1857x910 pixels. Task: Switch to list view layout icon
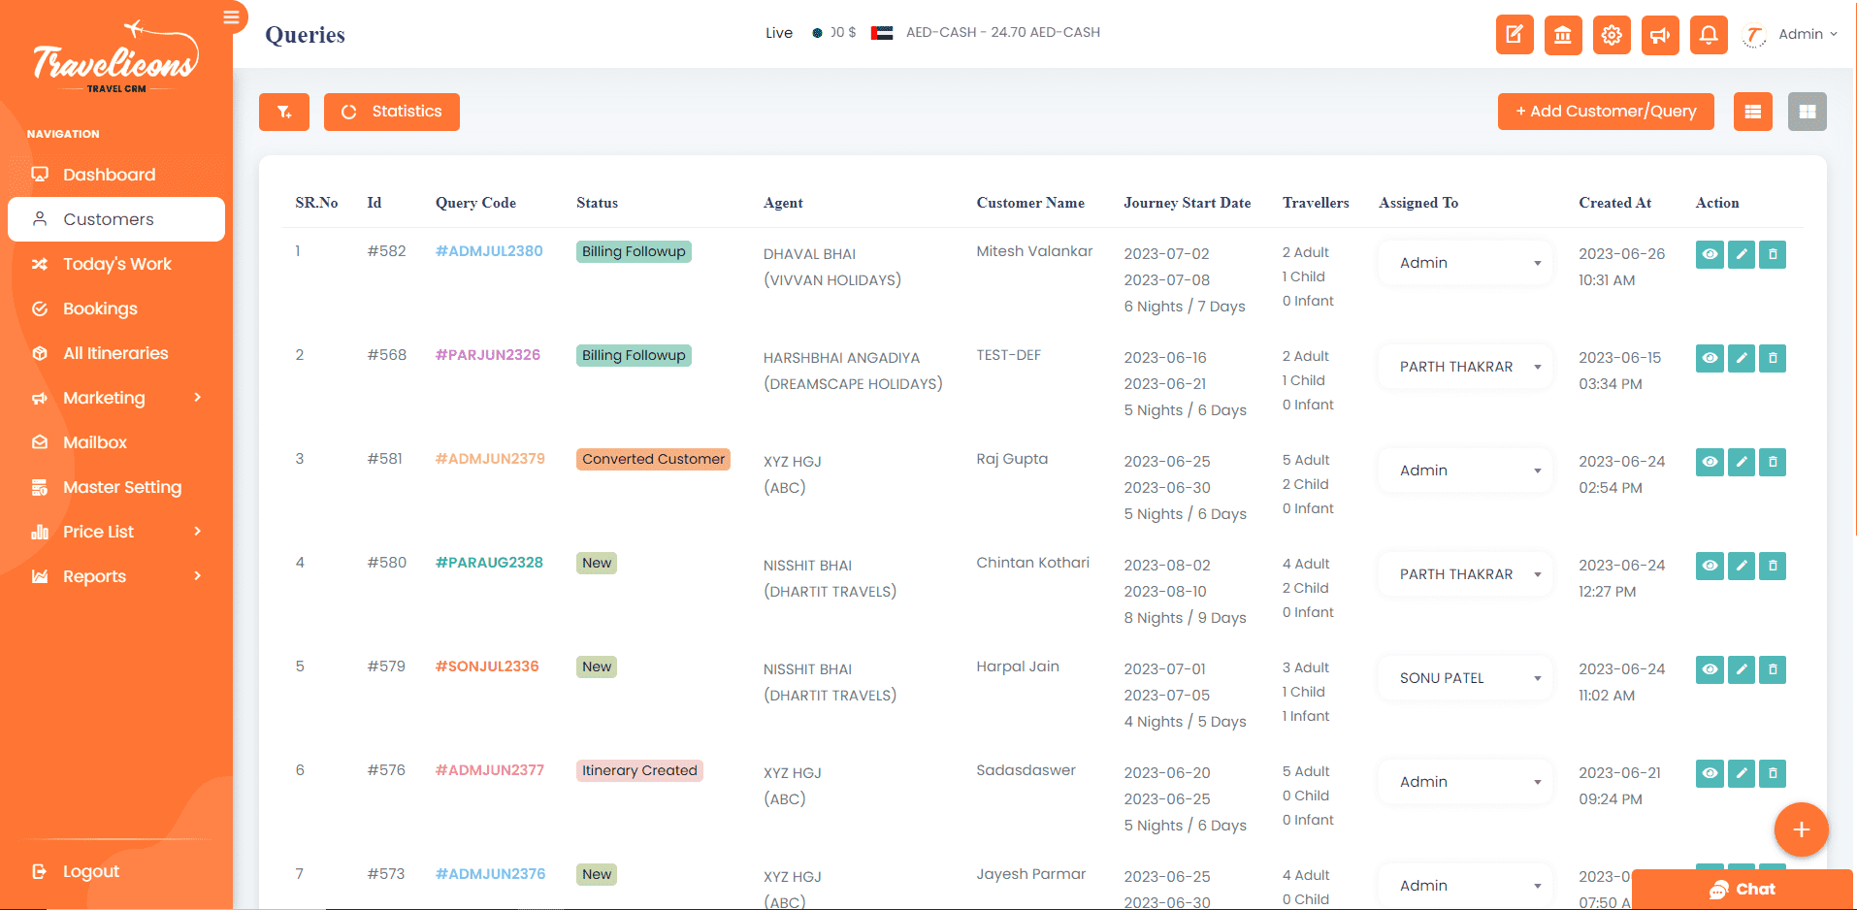tap(1753, 112)
